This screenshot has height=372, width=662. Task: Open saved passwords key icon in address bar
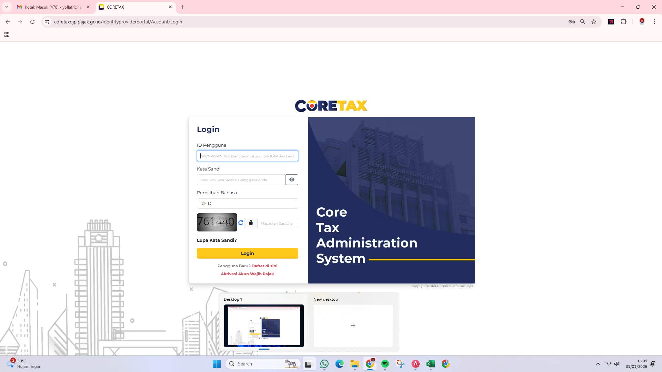571,22
